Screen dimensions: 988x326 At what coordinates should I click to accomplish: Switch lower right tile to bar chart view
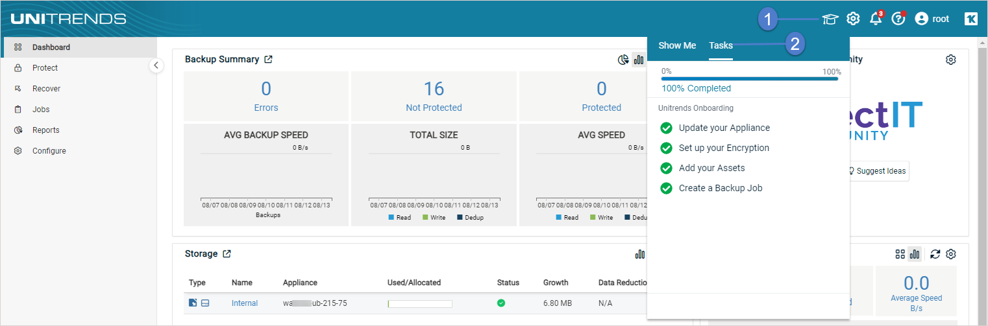[x=915, y=254]
